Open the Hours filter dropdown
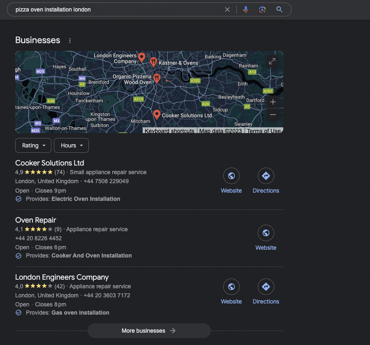The width and height of the screenshot is (370, 345). (x=71, y=145)
